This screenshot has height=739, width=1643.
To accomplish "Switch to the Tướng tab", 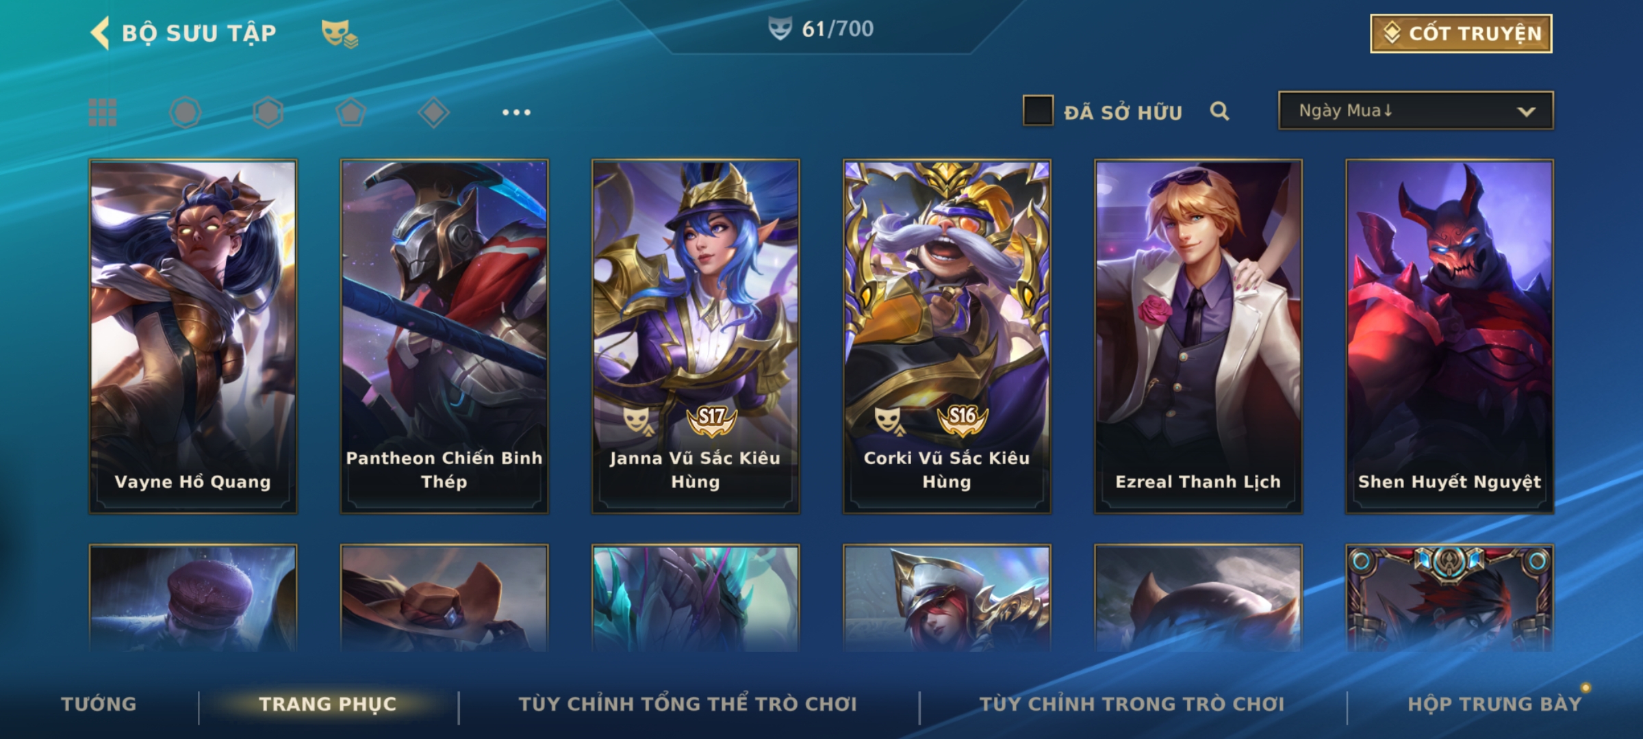I will coord(99,704).
